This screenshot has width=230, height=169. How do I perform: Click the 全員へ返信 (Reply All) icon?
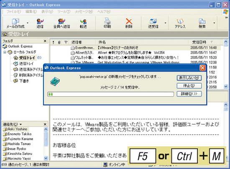click(61, 21)
